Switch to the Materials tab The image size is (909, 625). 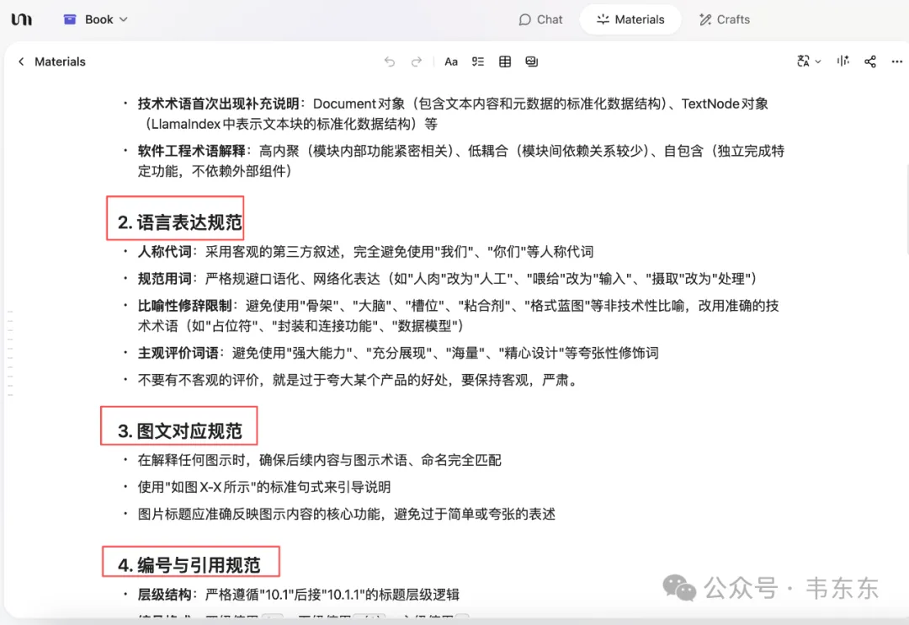[630, 19]
